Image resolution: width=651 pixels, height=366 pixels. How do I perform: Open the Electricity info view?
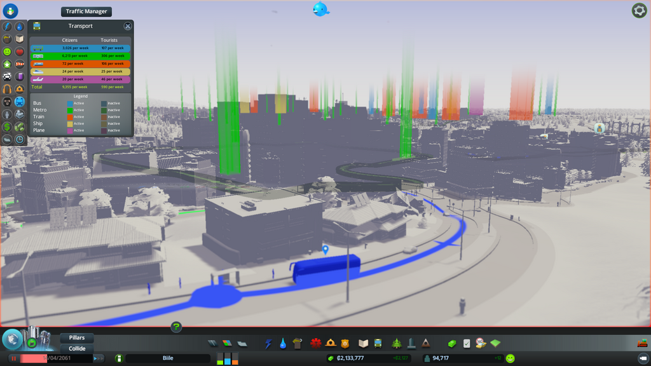(x=7, y=27)
